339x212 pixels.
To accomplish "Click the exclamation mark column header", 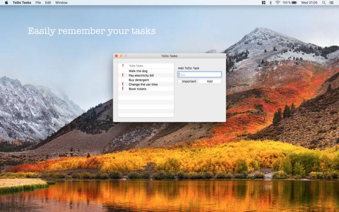I will (x=122, y=66).
